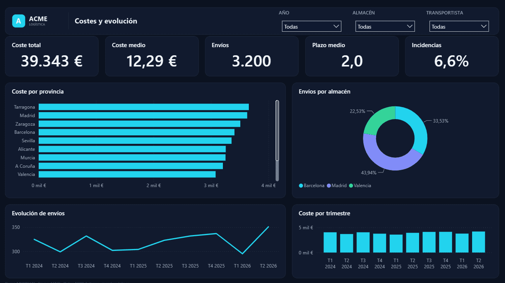The image size is (505, 283).
Task: Open the ALMACÉN filter dropdown
Action: [385, 26]
